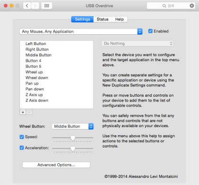This screenshot has height=185, width=199.
Task: Select Pan down in the list
Action: [x=56, y=89]
